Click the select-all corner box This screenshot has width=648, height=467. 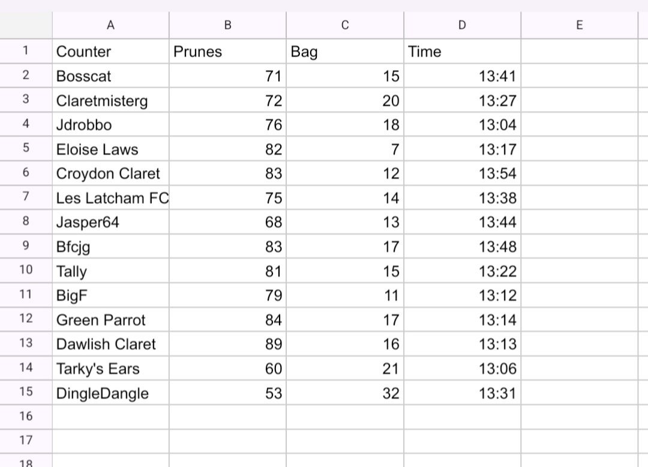click(26, 25)
